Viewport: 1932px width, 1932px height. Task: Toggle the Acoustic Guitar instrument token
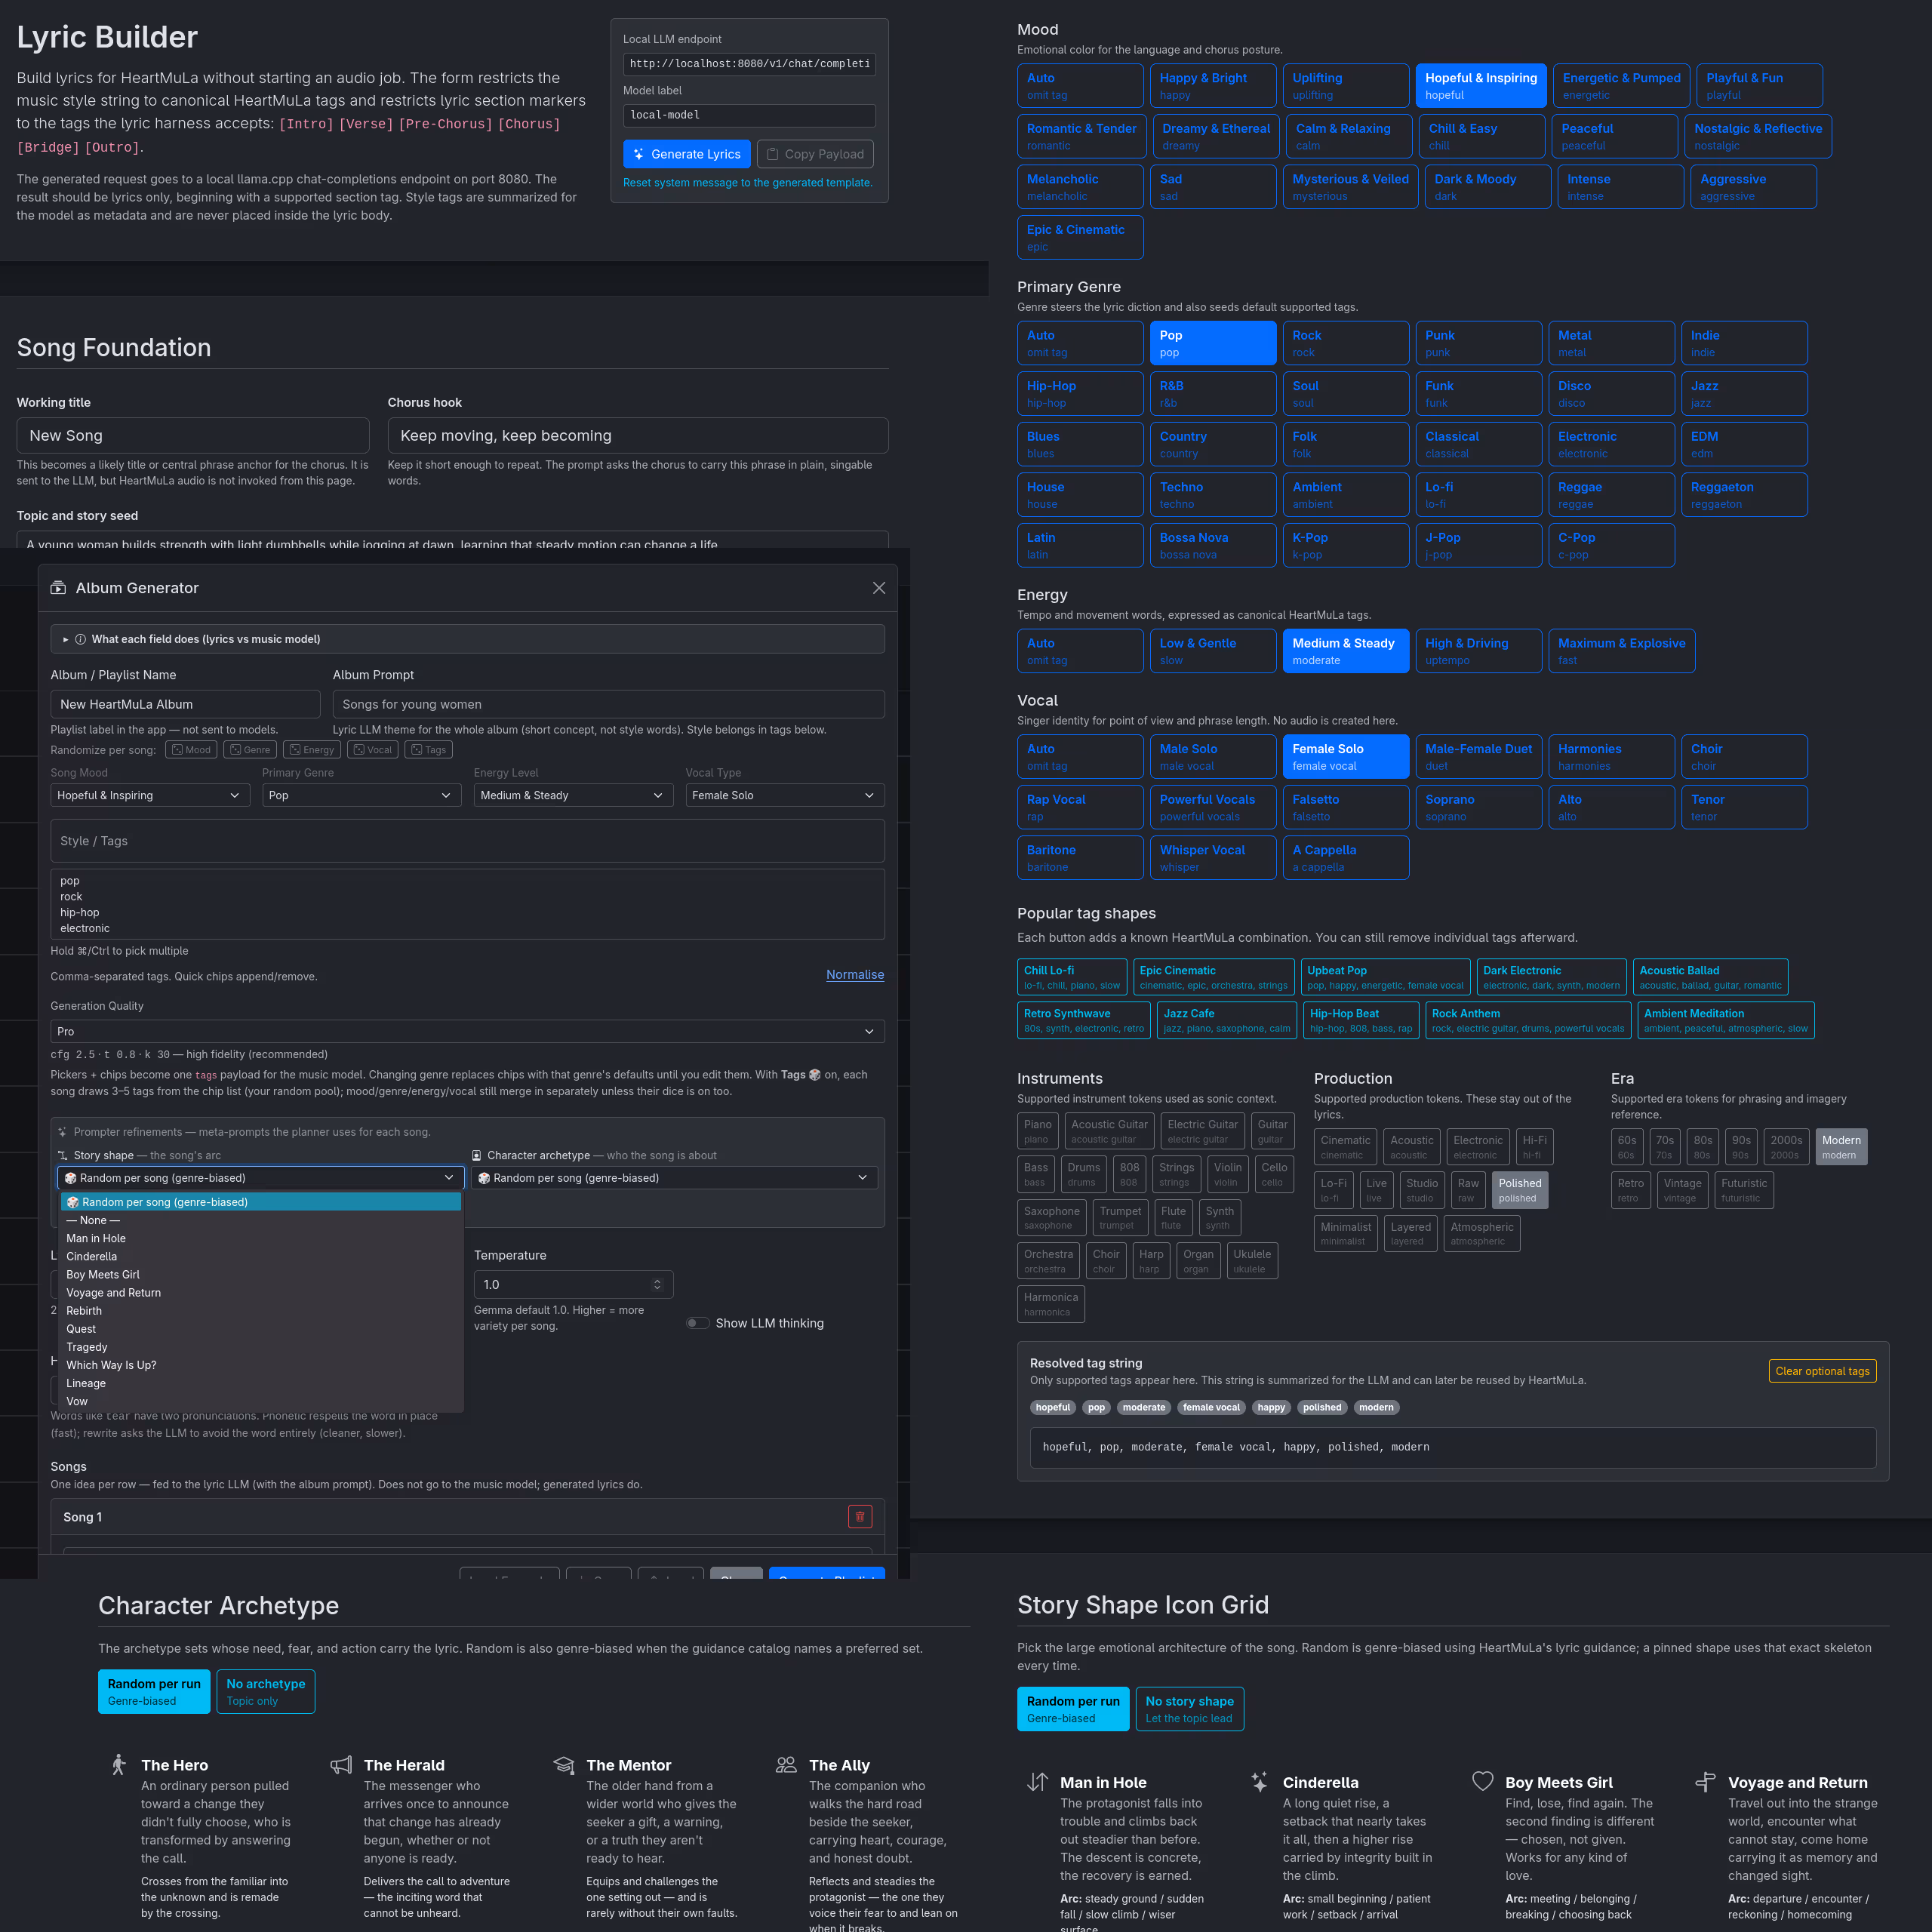click(1109, 1131)
